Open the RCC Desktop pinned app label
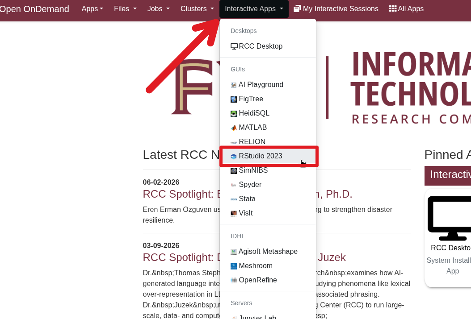The height and width of the screenshot is (319, 471). pos(450,248)
